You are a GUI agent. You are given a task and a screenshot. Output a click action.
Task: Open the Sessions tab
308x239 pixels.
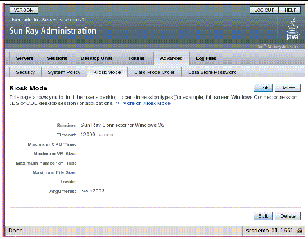click(x=57, y=58)
